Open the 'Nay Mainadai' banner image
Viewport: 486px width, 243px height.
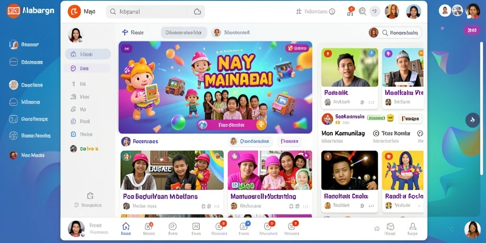click(215, 87)
